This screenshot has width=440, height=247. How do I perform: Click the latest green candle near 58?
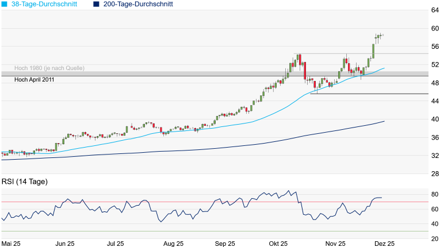coord(380,36)
